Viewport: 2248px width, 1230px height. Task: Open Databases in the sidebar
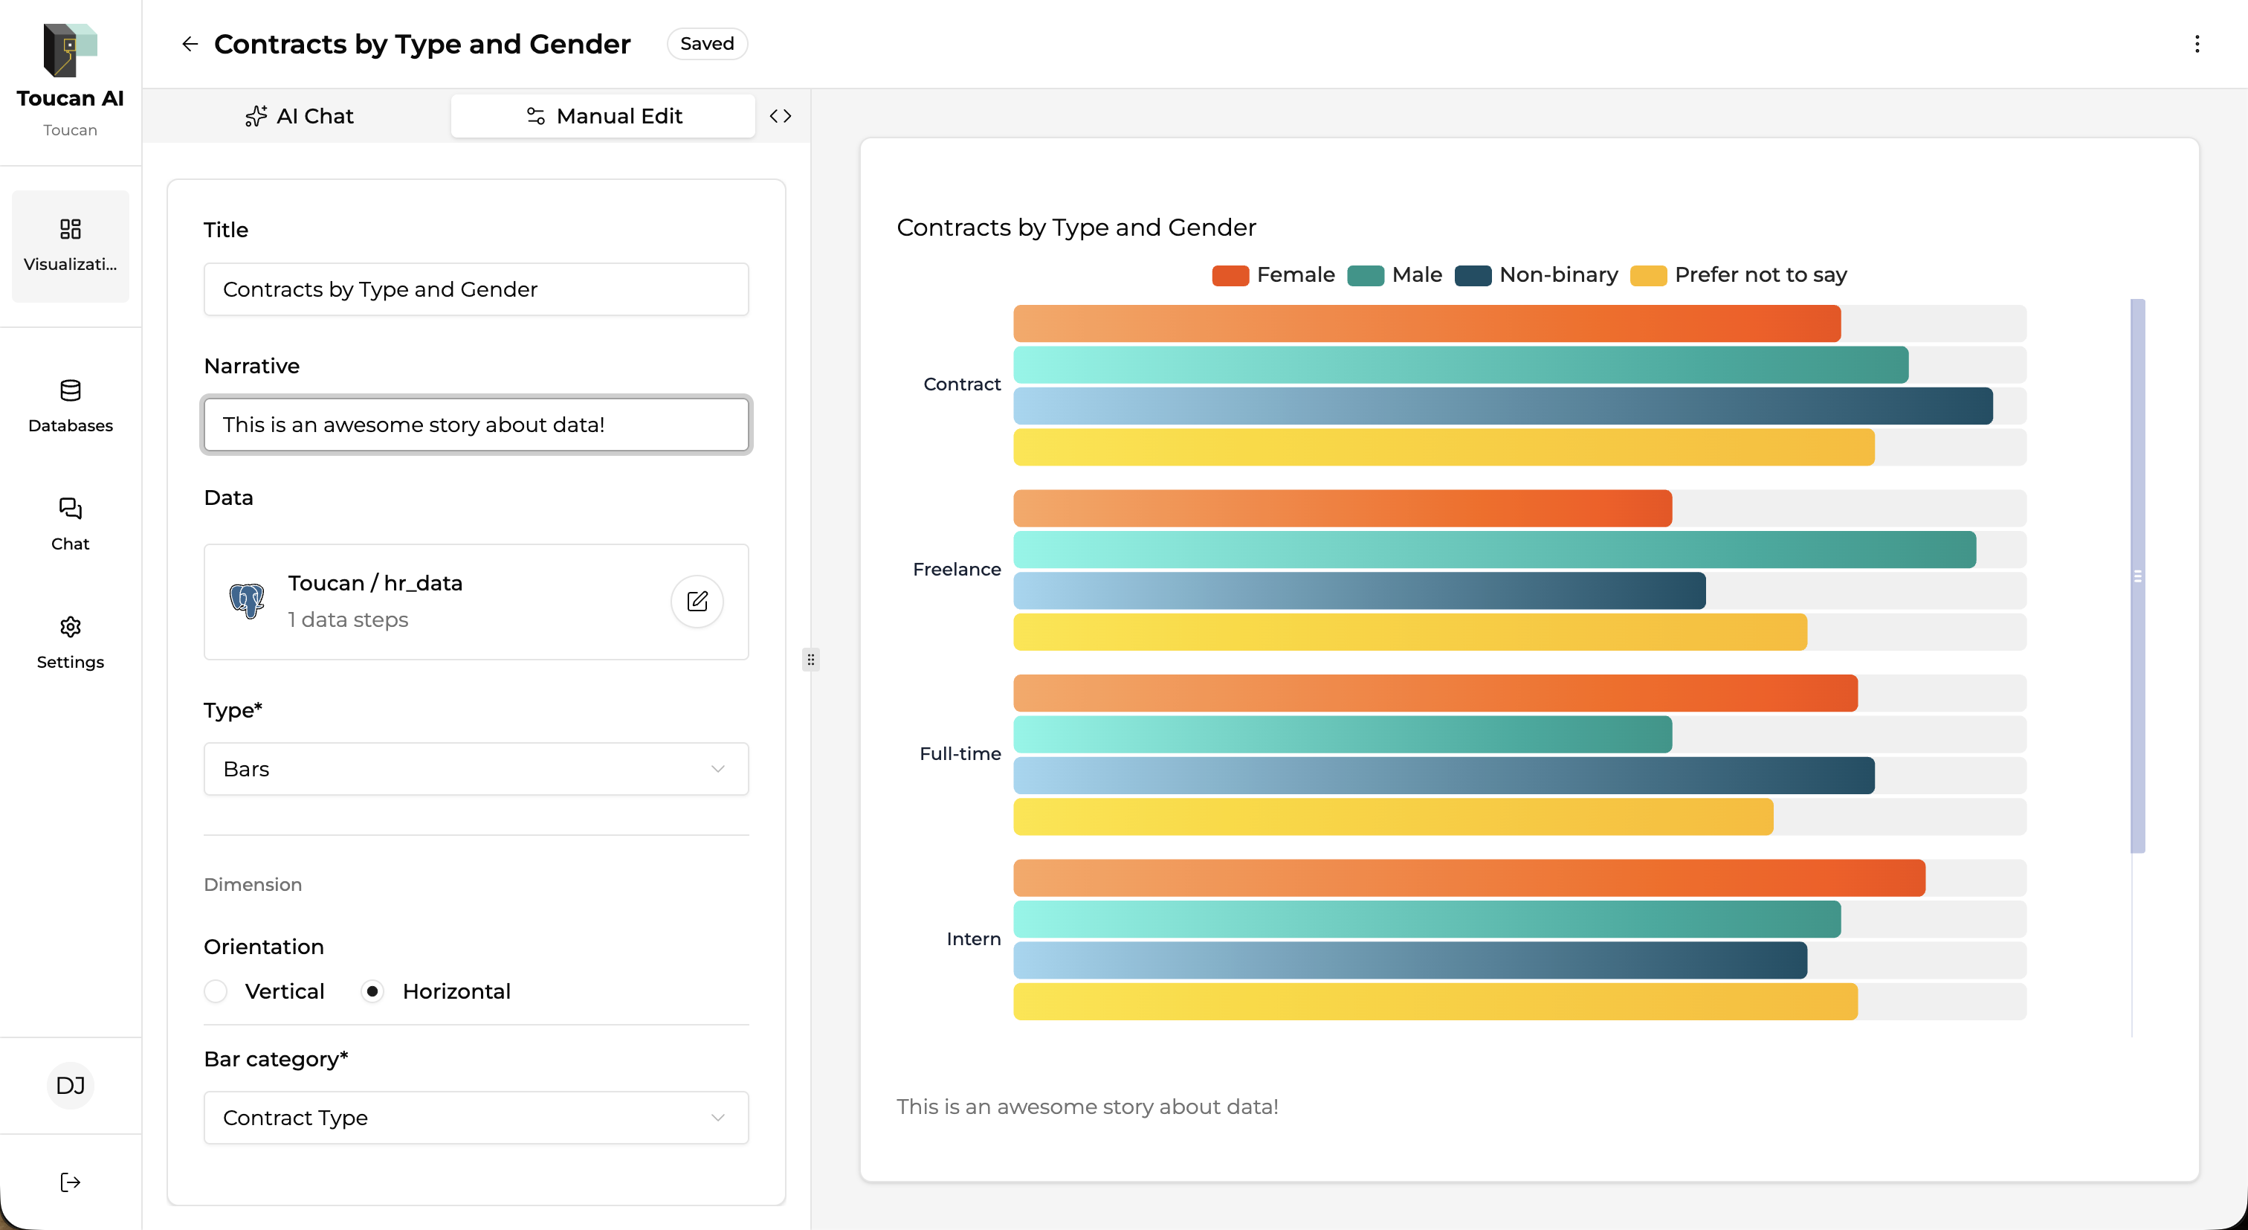click(70, 406)
